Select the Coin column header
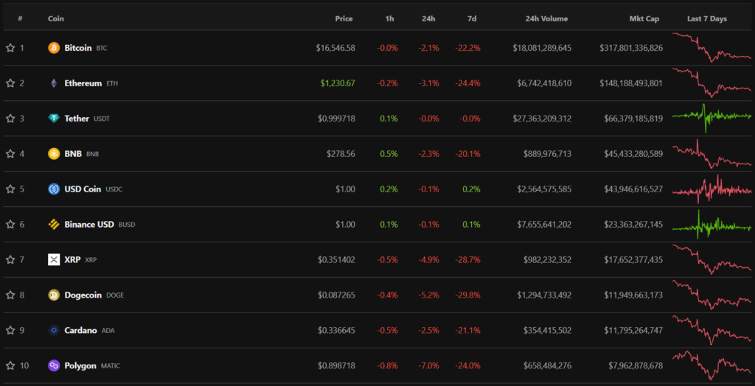Screen dimensions: 755x386 point(56,18)
